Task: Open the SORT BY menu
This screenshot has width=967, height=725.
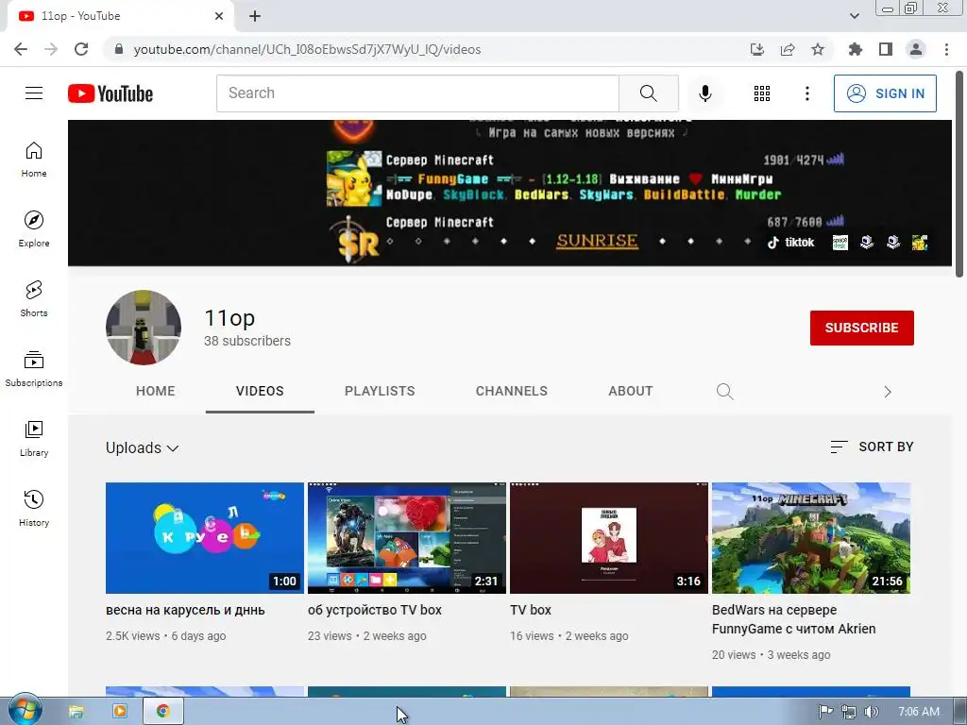Action: [872, 447]
